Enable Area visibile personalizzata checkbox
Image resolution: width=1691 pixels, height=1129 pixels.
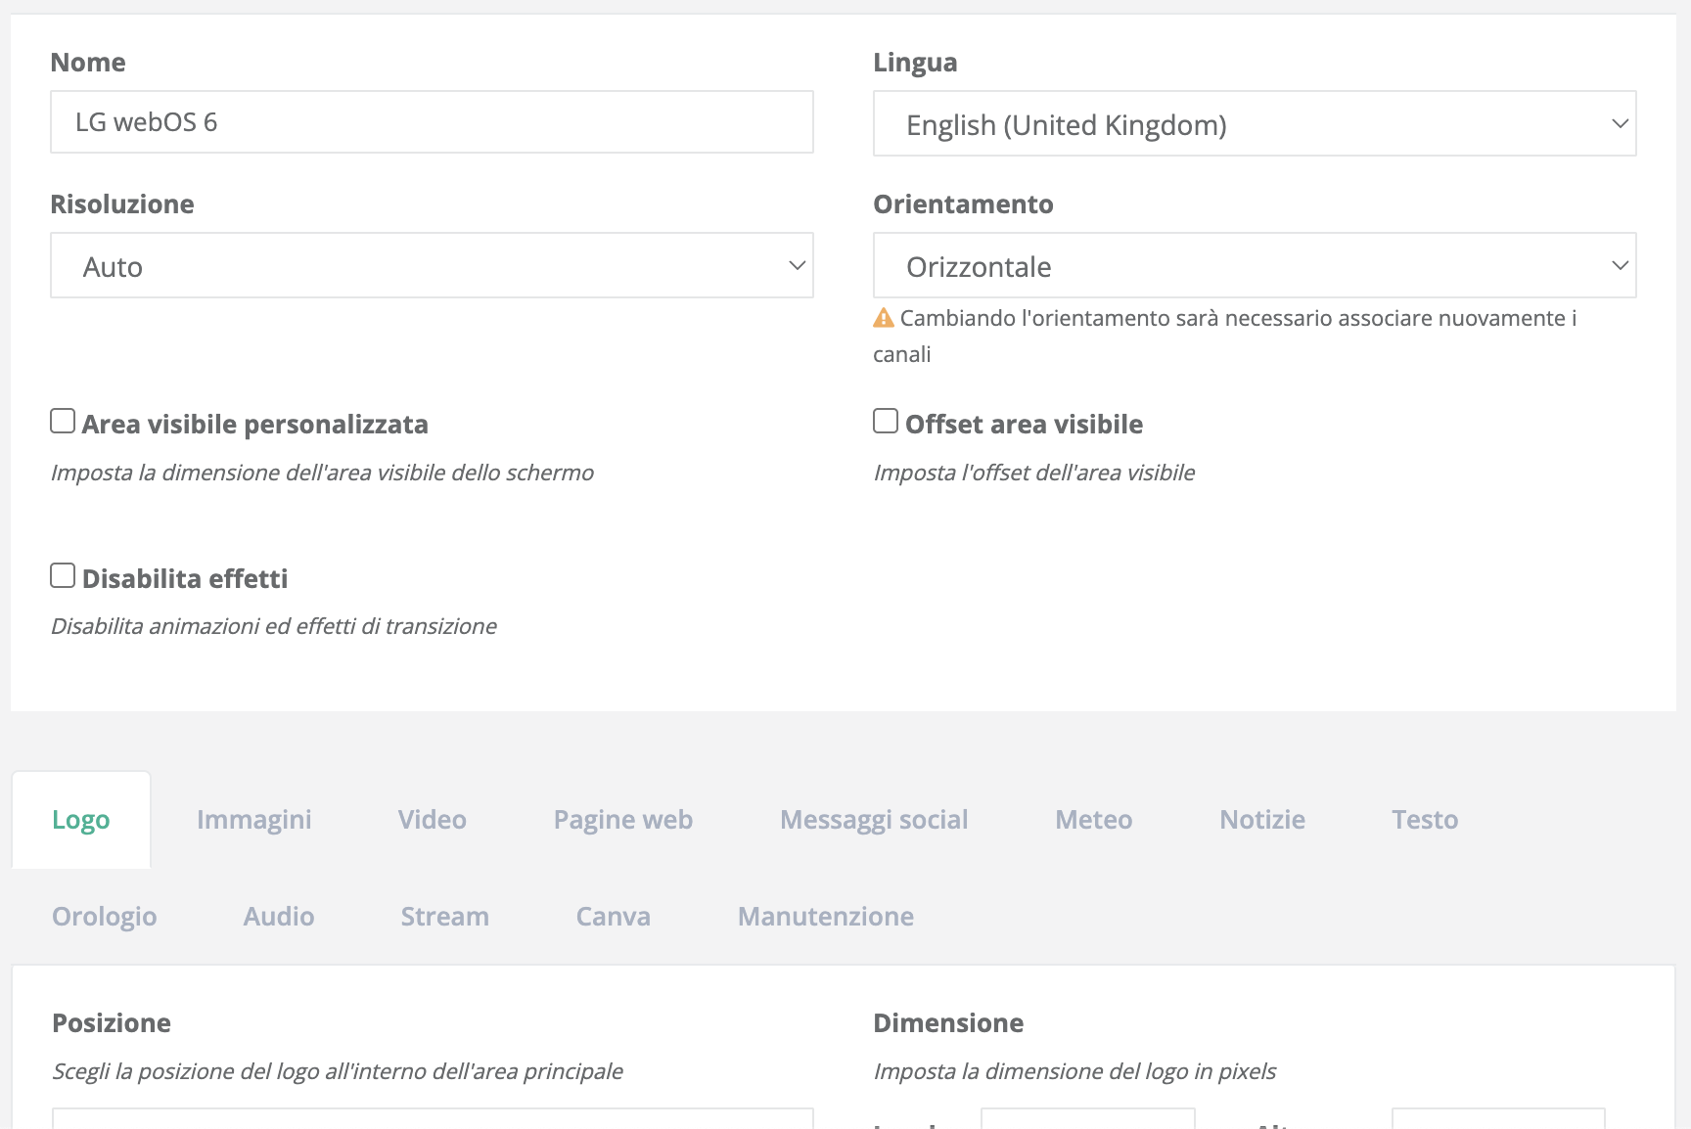click(x=63, y=422)
